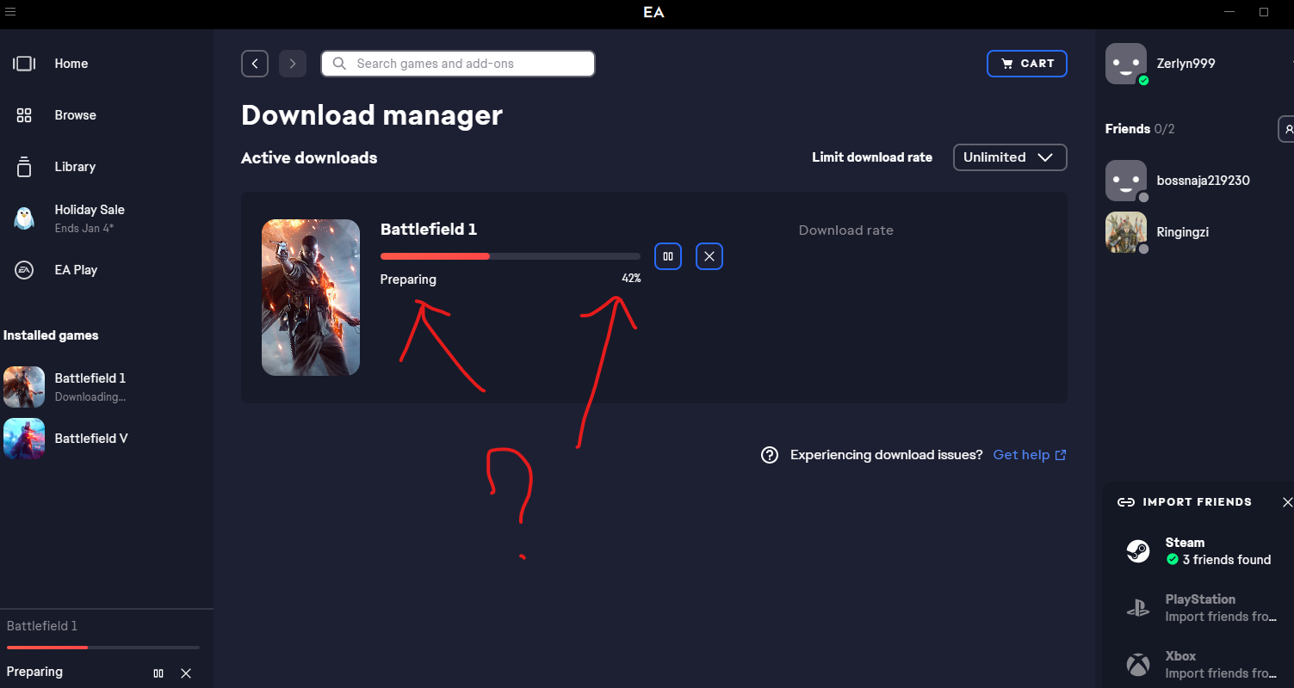Click the Ringingzi avatar picture

[1126, 232]
